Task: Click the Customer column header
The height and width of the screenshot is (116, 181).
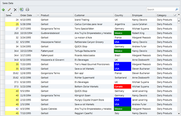Action: coord(93,15)
